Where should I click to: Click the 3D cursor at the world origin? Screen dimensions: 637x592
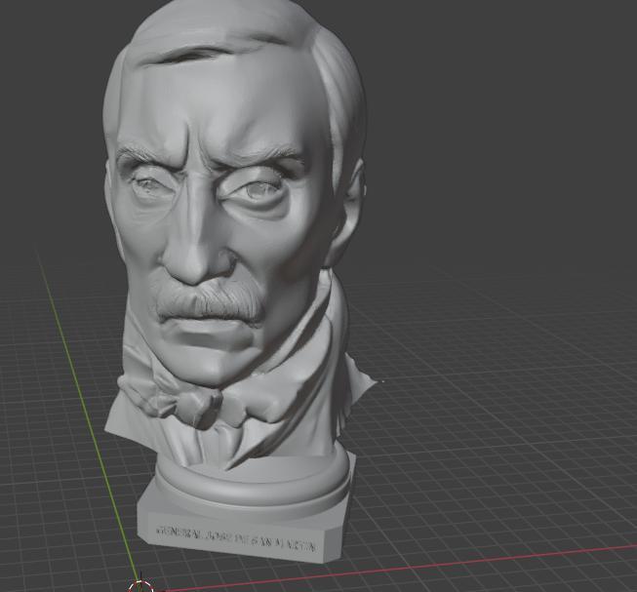[140, 587]
